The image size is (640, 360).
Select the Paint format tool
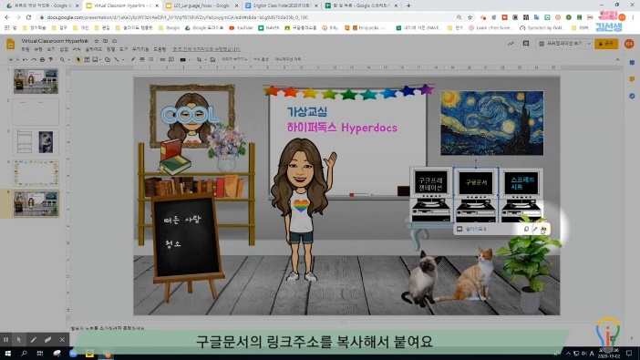coord(51,59)
